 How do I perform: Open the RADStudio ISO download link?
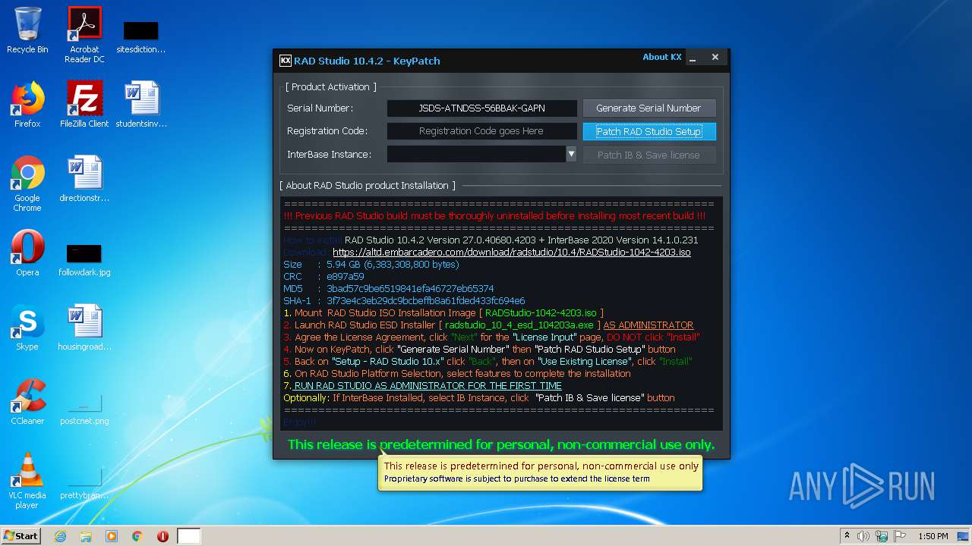[x=511, y=253]
